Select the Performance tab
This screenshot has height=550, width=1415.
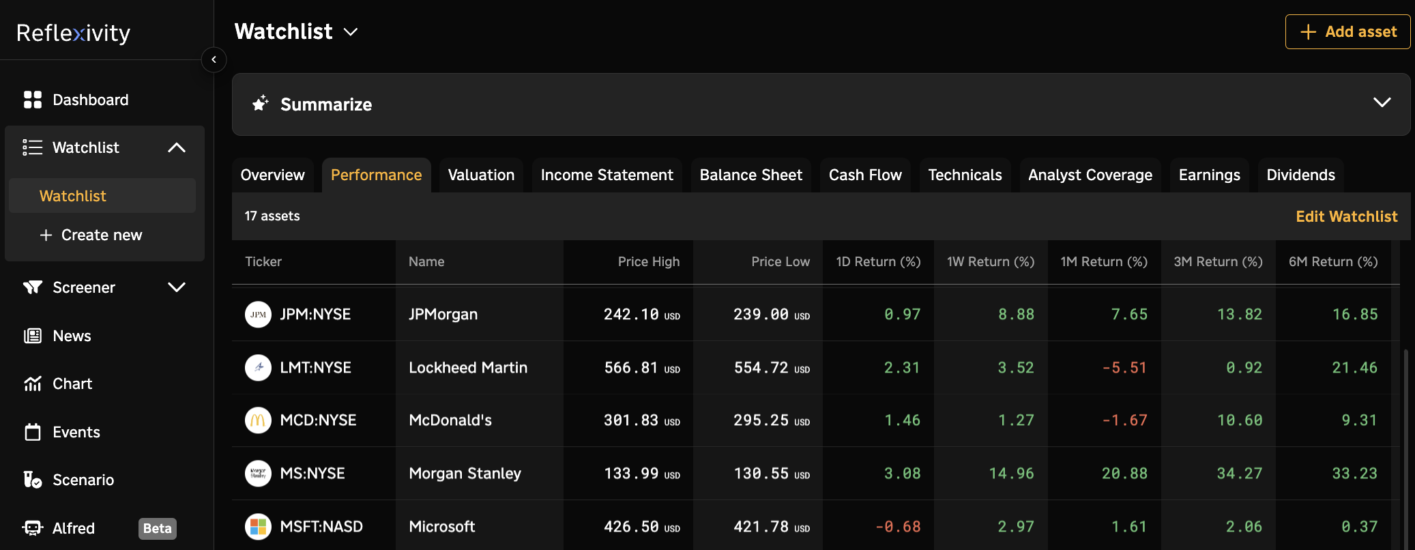(377, 175)
